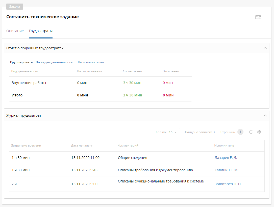Open the table settings gear icon
274x207 pixels.
point(259,132)
